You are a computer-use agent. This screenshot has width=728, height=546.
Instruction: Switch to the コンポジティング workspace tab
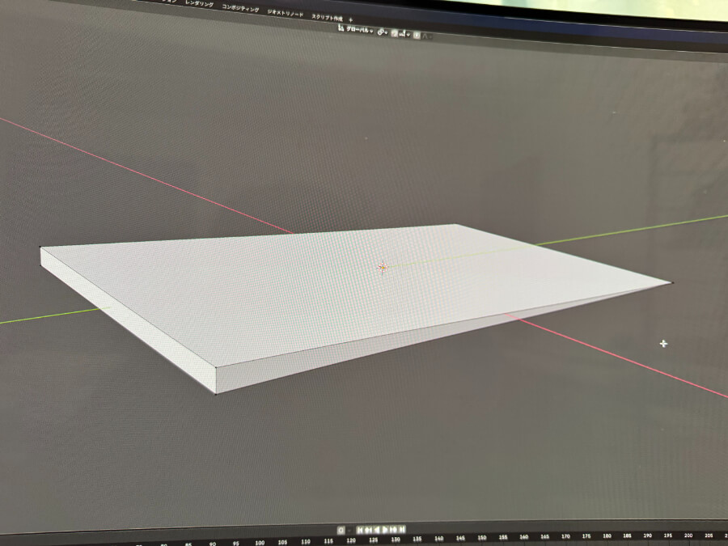pos(242,8)
